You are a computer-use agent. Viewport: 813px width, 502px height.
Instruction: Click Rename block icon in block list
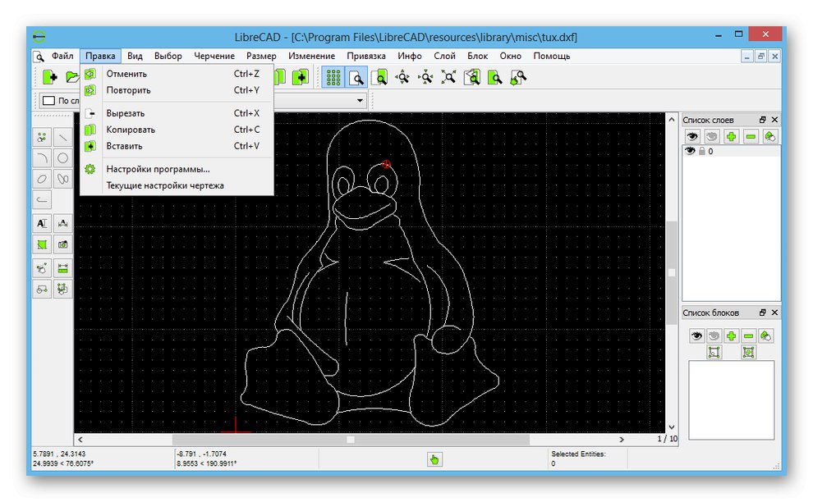[x=766, y=335]
